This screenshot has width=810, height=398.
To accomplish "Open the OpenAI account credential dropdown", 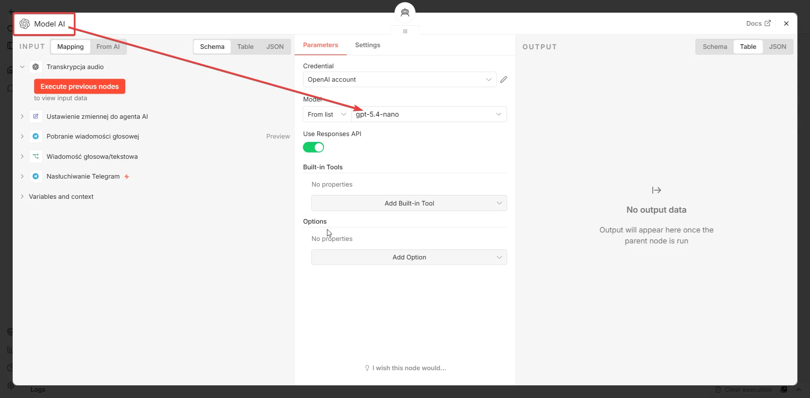I will coord(400,80).
